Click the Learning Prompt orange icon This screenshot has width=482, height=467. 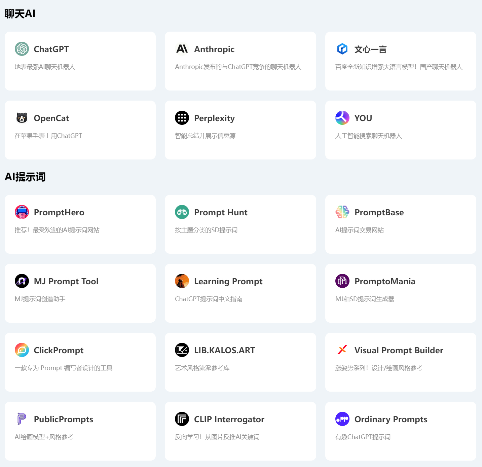point(182,281)
